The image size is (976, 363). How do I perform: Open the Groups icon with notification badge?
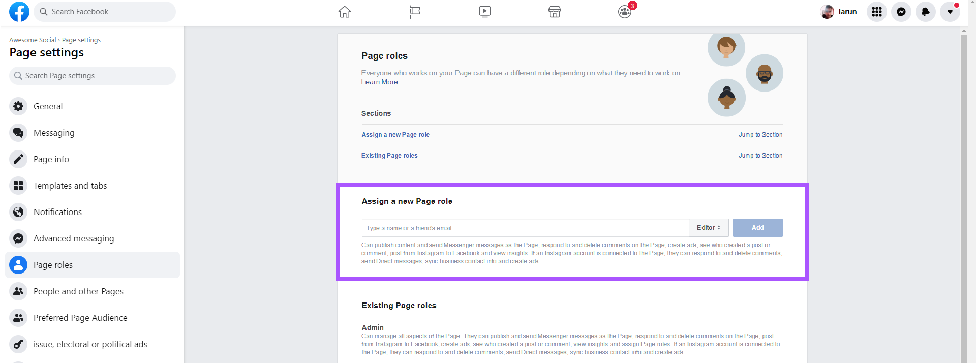point(625,11)
